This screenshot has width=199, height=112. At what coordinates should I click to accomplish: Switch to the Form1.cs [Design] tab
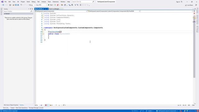pyautogui.click(x=54, y=9)
